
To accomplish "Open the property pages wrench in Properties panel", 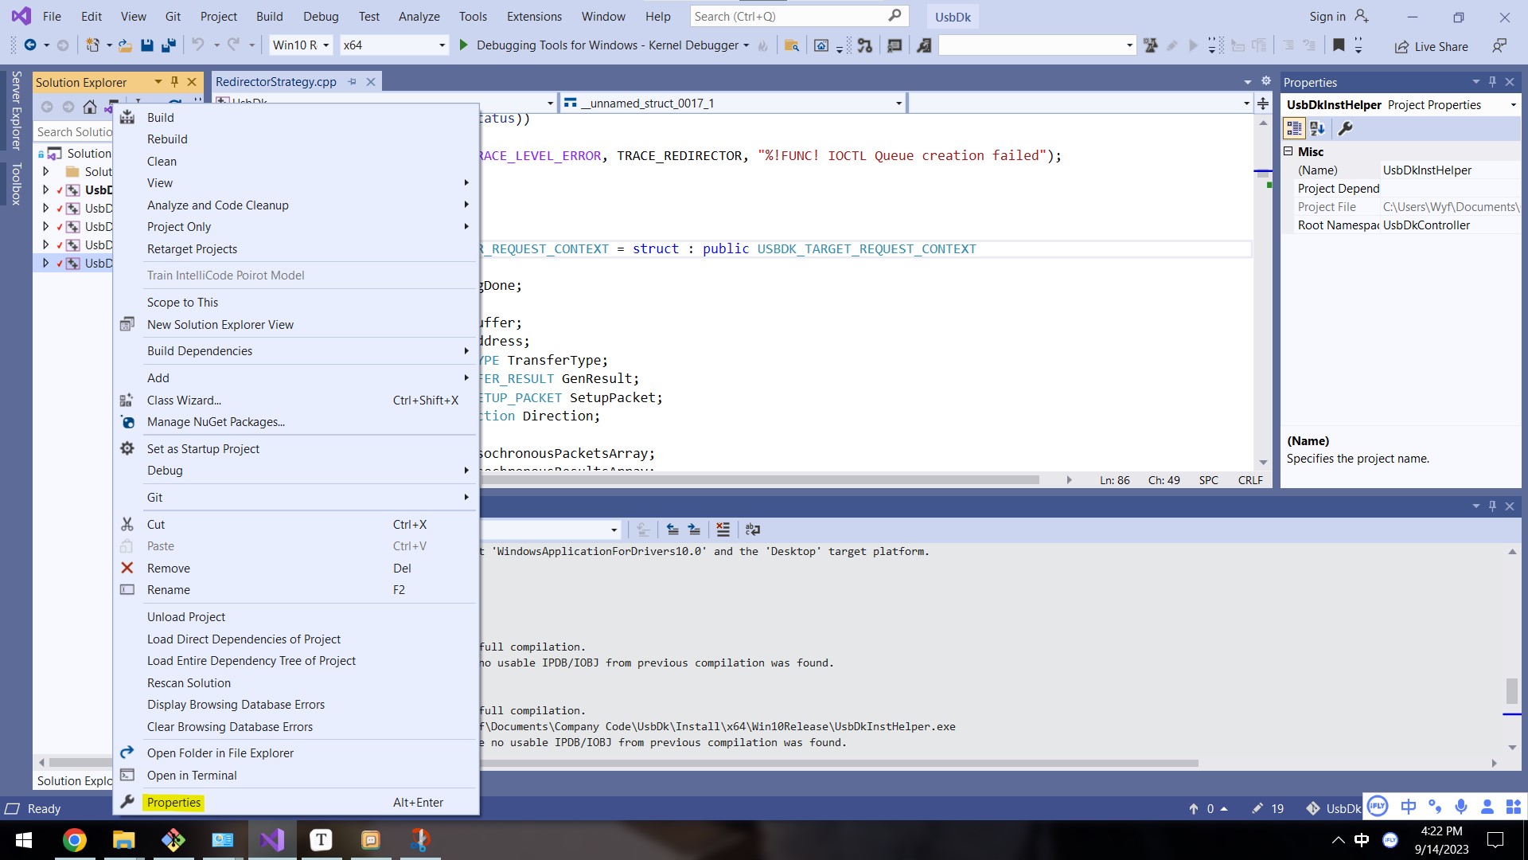I will pyautogui.click(x=1346, y=128).
